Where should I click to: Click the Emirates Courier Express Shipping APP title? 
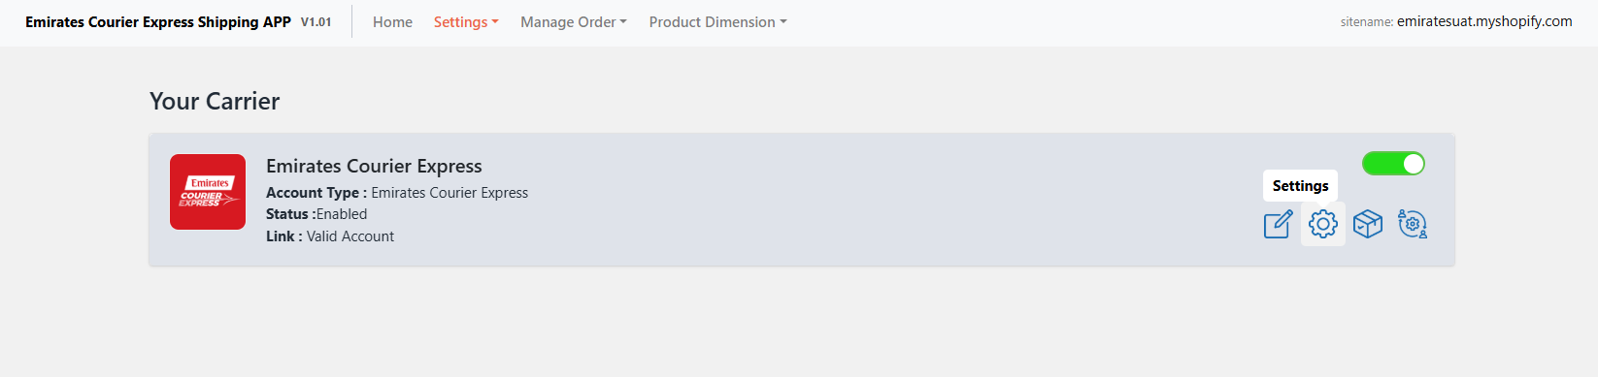point(158,22)
